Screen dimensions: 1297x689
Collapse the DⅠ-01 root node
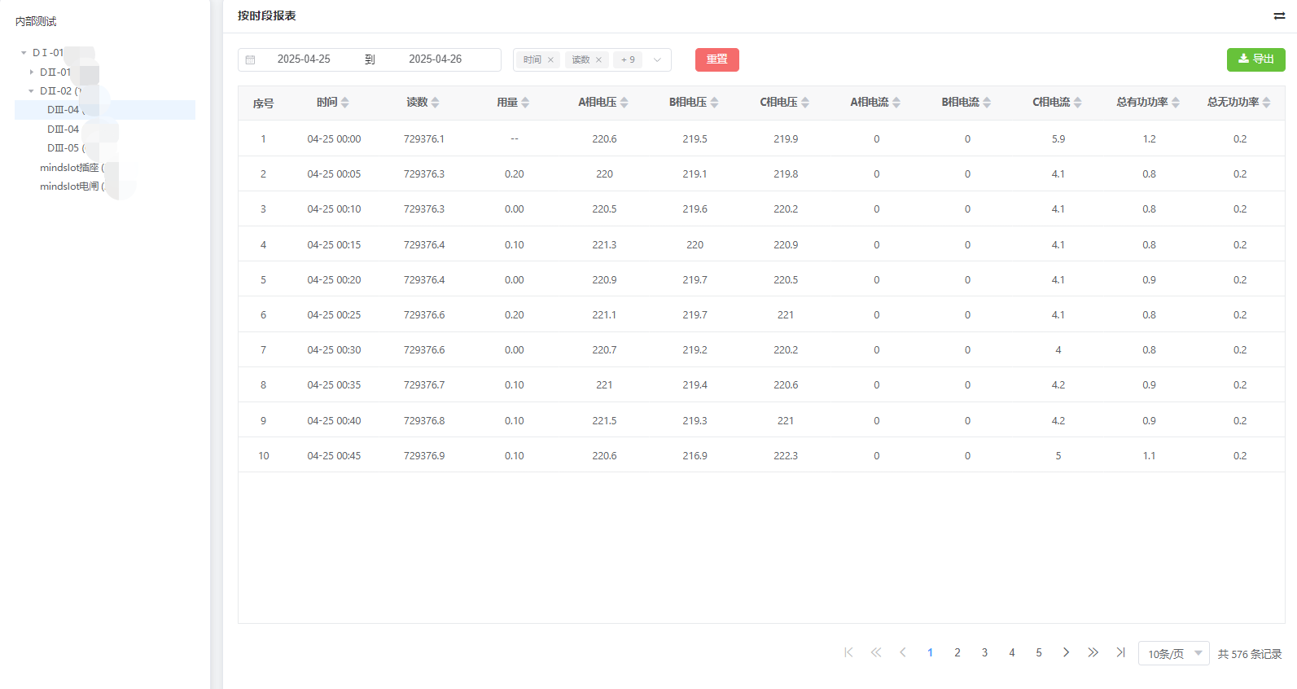click(x=24, y=53)
